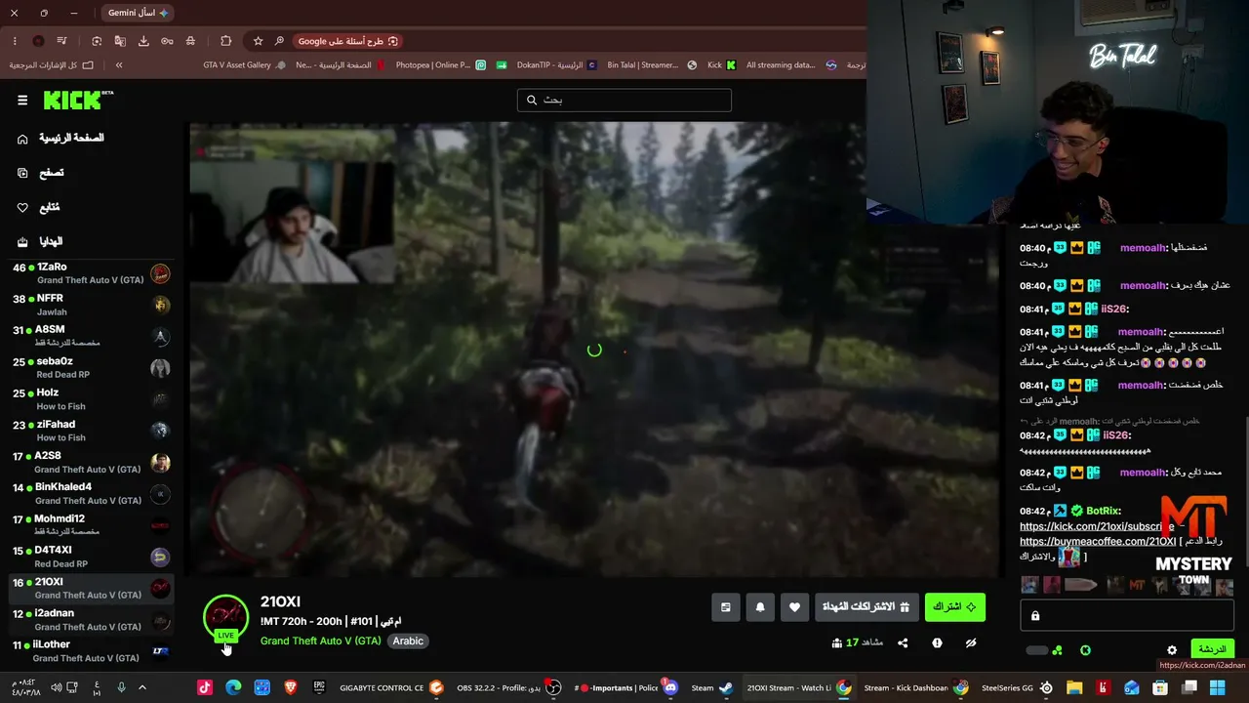Click the green Subscribe button
This screenshot has height=703, width=1249.
click(x=954, y=607)
